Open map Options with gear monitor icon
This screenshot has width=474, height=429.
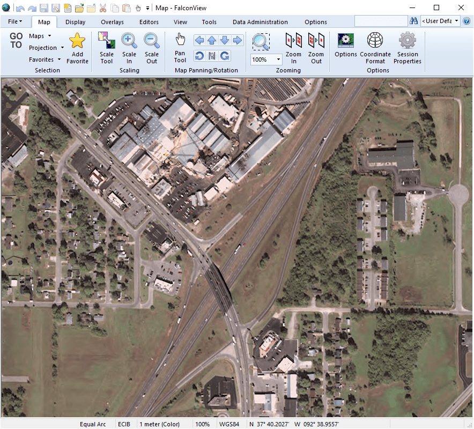tap(346, 46)
